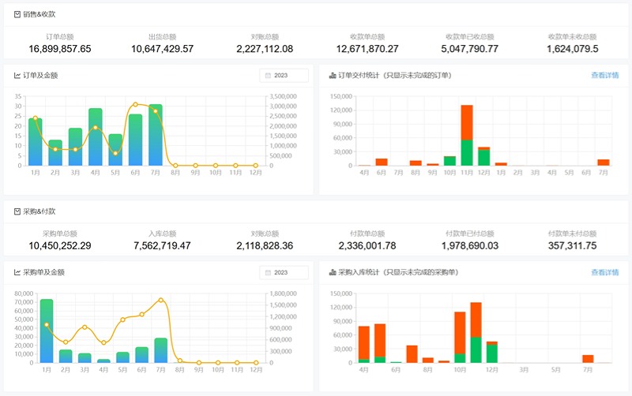Click the calendar icon in 采购单及金额 year picker
This screenshot has width=632, height=396.
(x=268, y=272)
